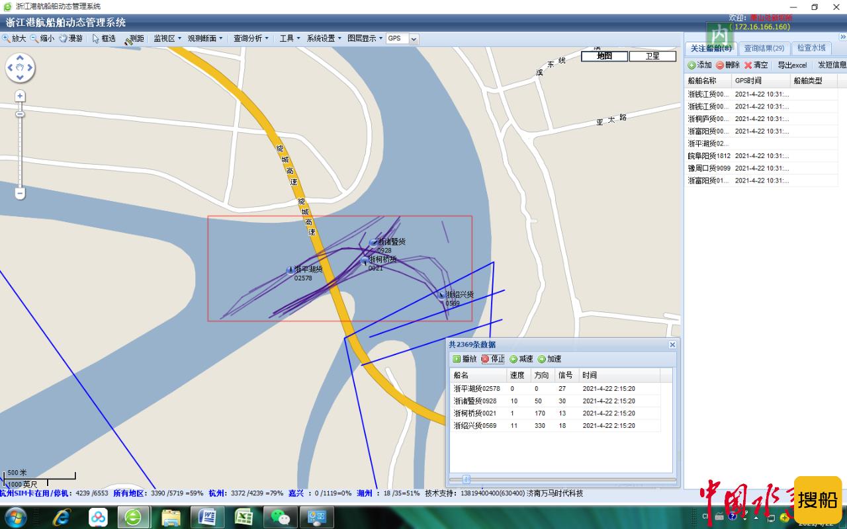Image resolution: width=847 pixels, height=529 pixels.
Task: Speed up playback with 加速
Action: click(549, 359)
